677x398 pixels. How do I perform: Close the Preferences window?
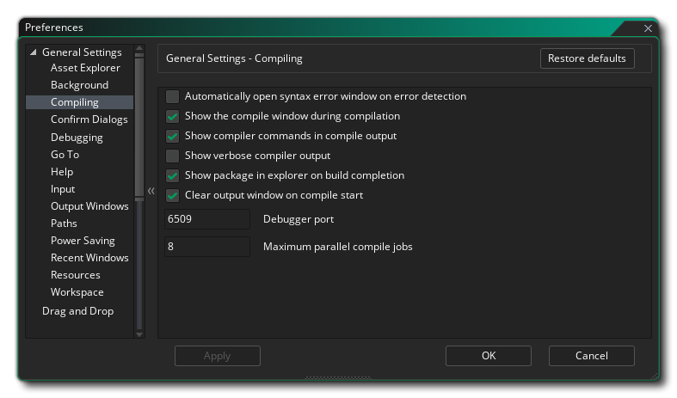(648, 28)
